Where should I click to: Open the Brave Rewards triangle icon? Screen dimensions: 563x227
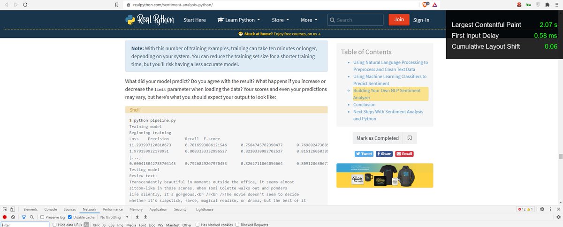(434, 4)
